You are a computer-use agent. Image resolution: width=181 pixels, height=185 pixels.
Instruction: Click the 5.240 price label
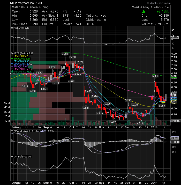point(128,100)
